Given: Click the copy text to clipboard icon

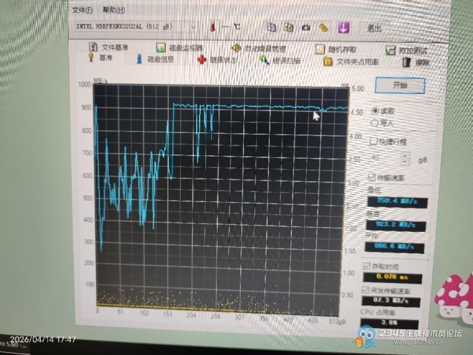Looking at the screenshot, I should click(271, 27).
